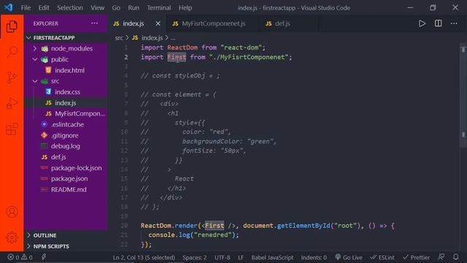Open .eslintcache file

pos(66,124)
